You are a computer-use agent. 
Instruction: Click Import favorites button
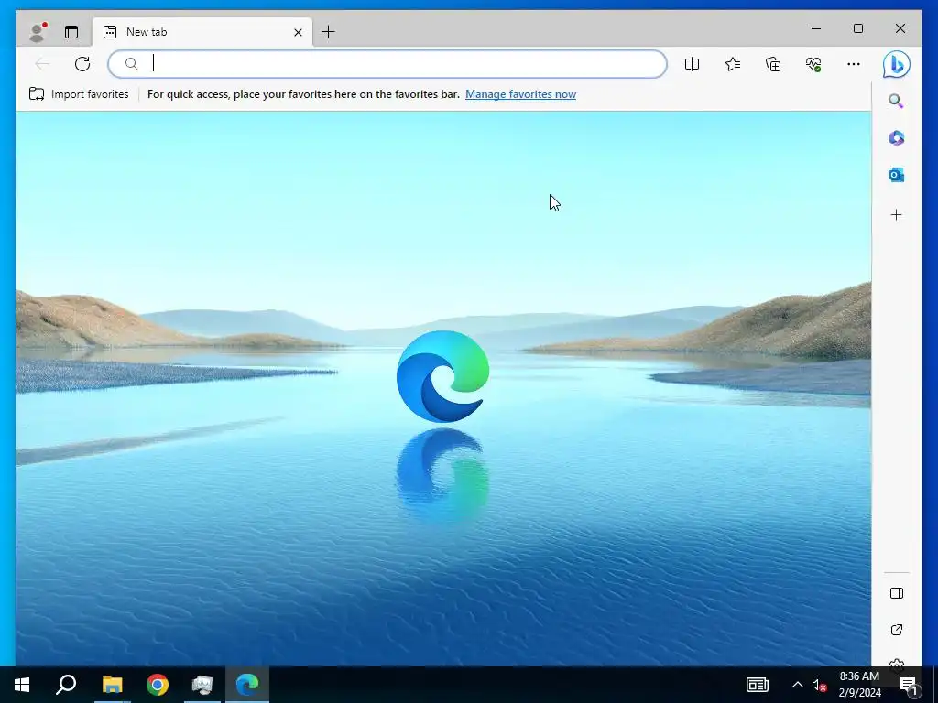[x=79, y=94]
